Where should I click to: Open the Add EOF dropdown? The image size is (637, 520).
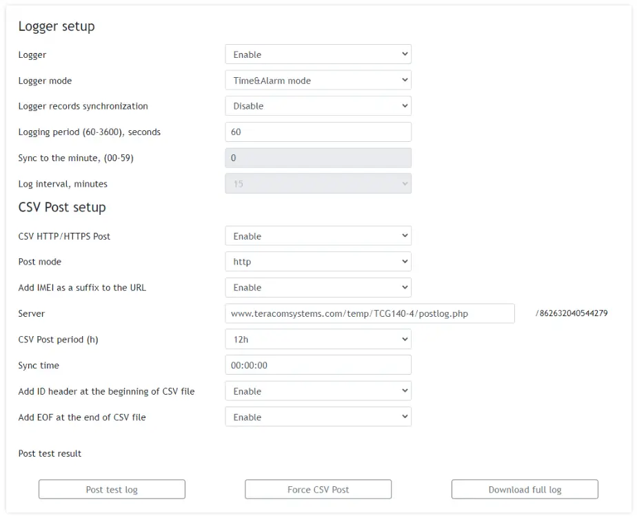(x=318, y=417)
